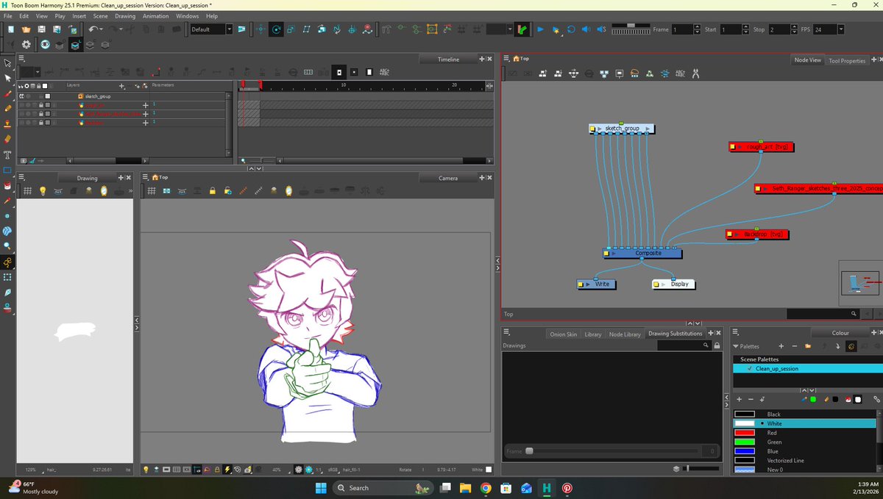This screenshot has width=883, height=499.
Task: Click the Save scene icon
Action: coord(42,29)
